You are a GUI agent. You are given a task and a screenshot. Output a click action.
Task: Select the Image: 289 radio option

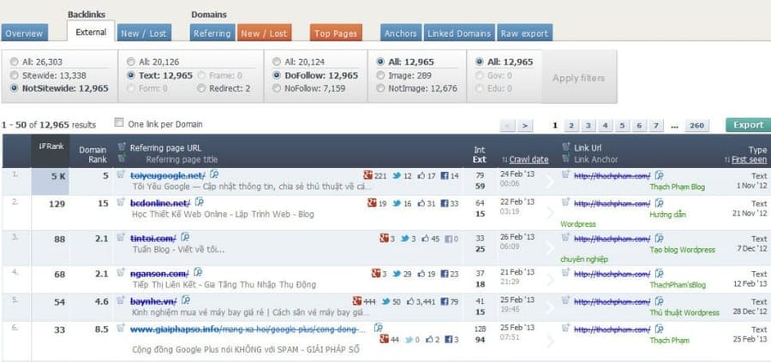click(x=380, y=75)
